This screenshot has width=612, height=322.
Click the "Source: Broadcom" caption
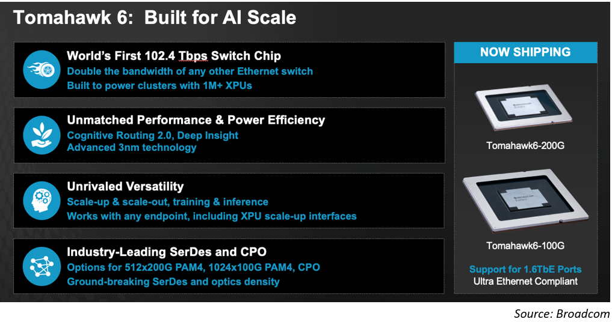click(561, 314)
